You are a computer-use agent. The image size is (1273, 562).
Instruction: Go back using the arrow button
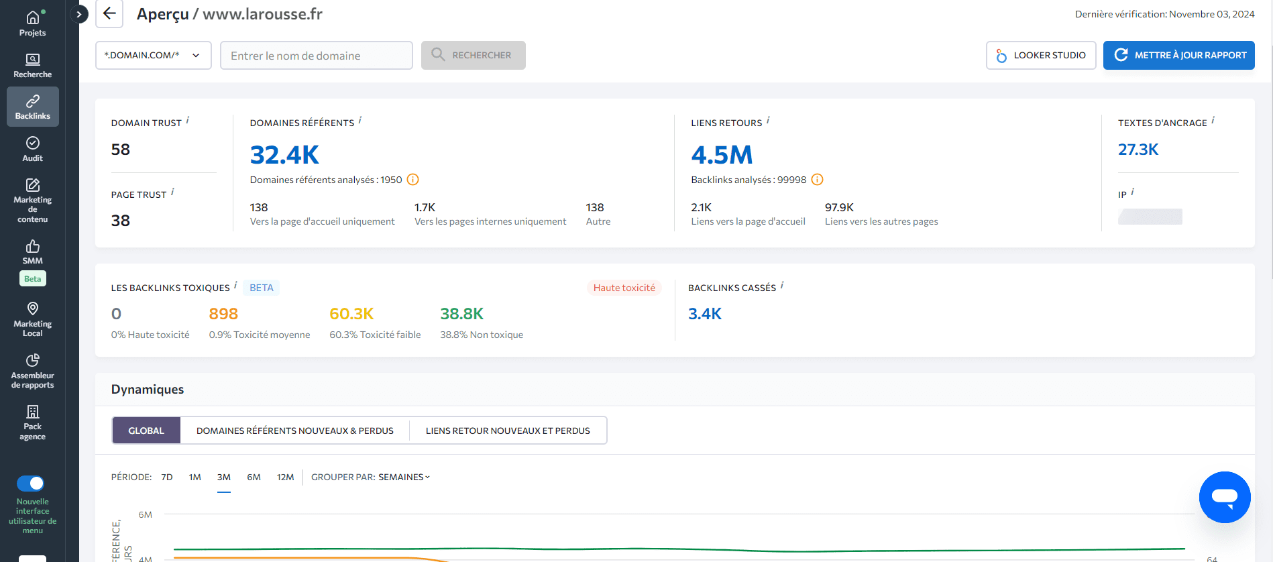pos(109,14)
